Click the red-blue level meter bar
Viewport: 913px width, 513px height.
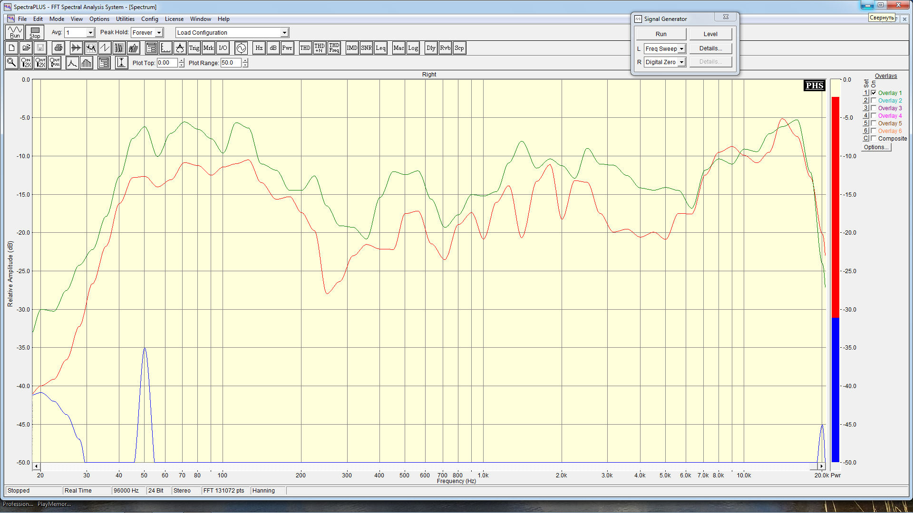coord(835,279)
